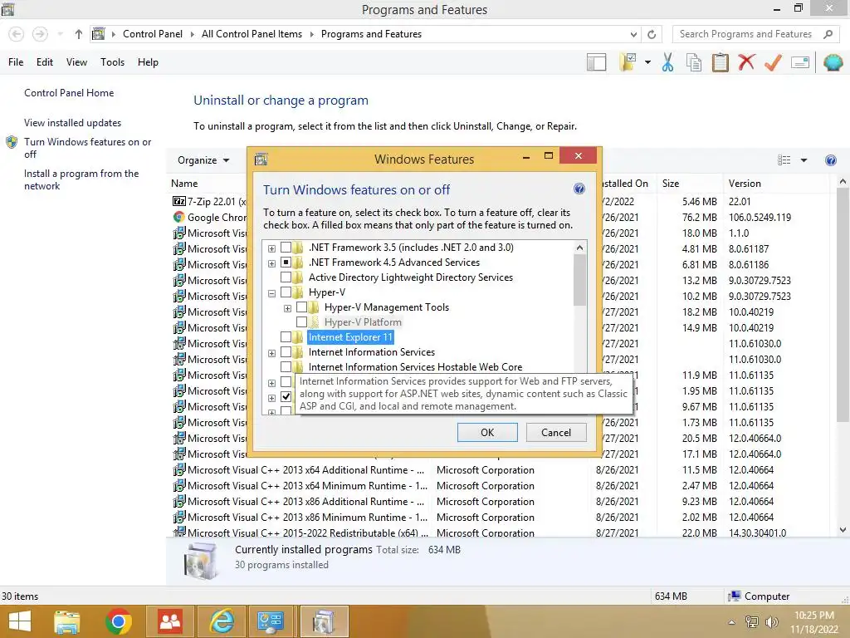Viewport: 850px width, 638px height.
Task: Click the search magnifier icon
Action: 828,34
